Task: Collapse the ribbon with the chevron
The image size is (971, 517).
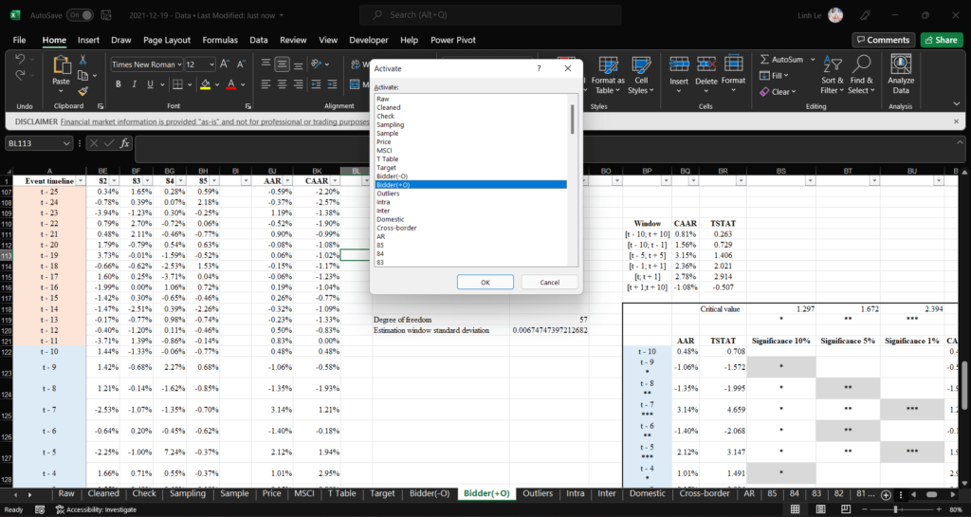Action: tap(956, 104)
